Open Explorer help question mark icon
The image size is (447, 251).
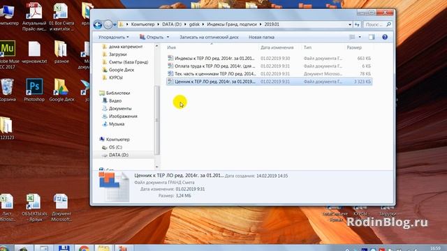[385, 37]
